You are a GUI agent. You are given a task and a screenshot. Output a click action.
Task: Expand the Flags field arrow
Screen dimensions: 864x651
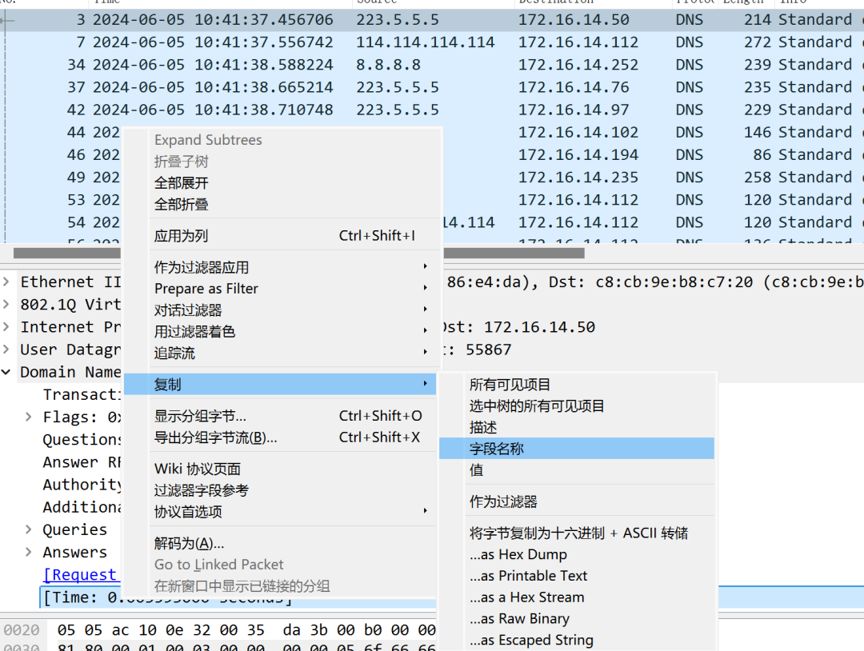(29, 417)
